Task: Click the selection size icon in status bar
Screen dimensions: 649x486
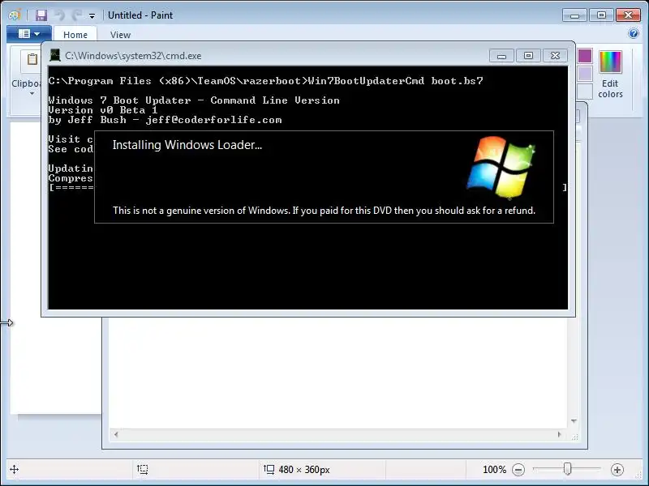Action: [x=143, y=470]
